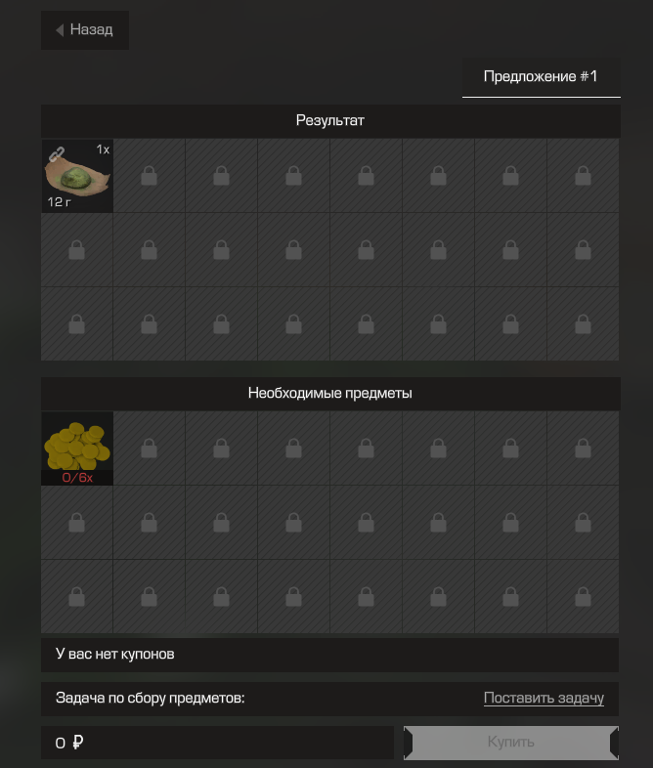Select the gold coins required item
This screenshot has width=653, height=768.
click(x=77, y=448)
